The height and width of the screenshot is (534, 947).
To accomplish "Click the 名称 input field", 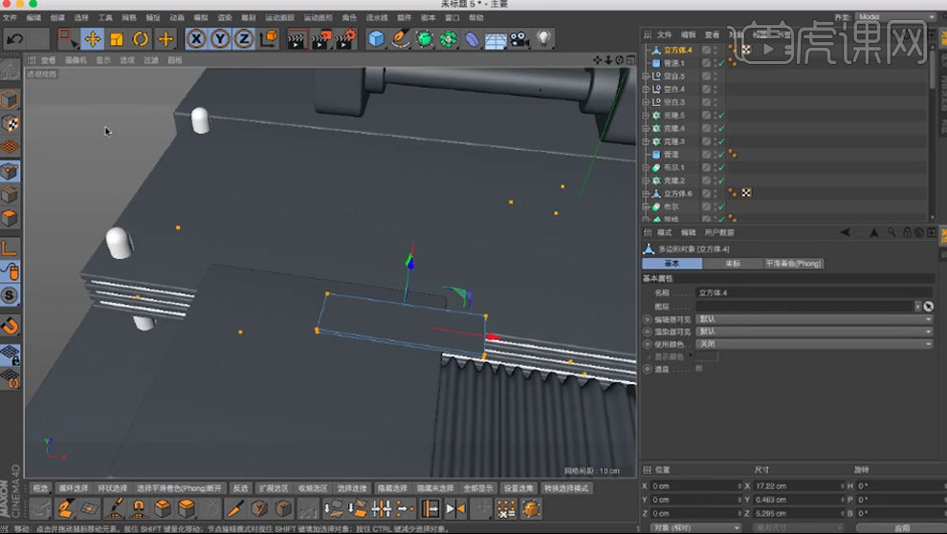I will 813,292.
